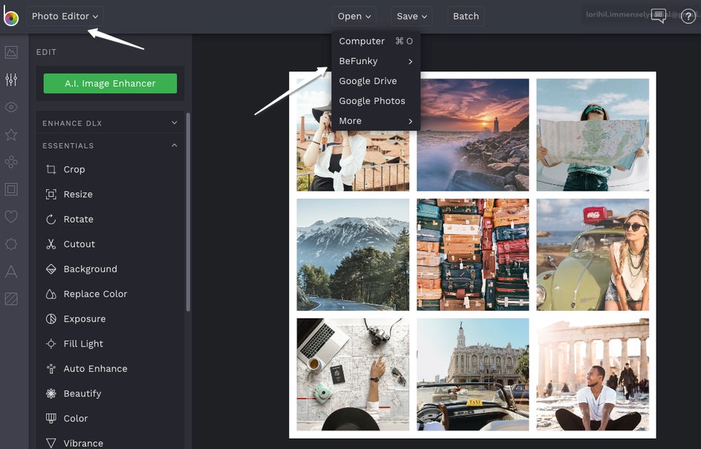This screenshot has height=449, width=701.
Task: Select the Resize label
Action: [x=78, y=194]
